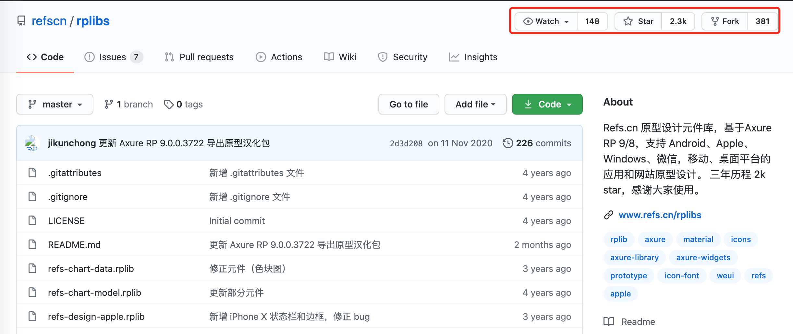793x334 pixels.
Task: View the 2.3k stargazers count
Action: coord(678,21)
